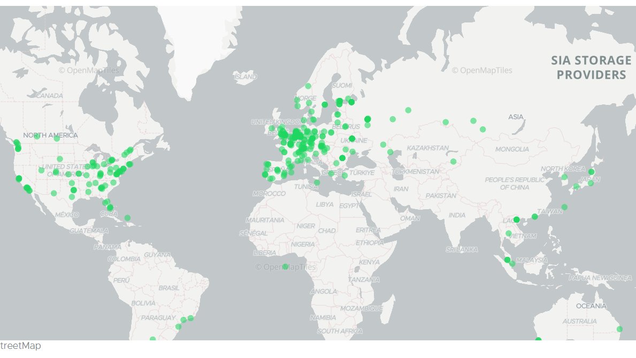Click the IRAN label
Viewport: 636px width, 358px height.
[x=401, y=189]
